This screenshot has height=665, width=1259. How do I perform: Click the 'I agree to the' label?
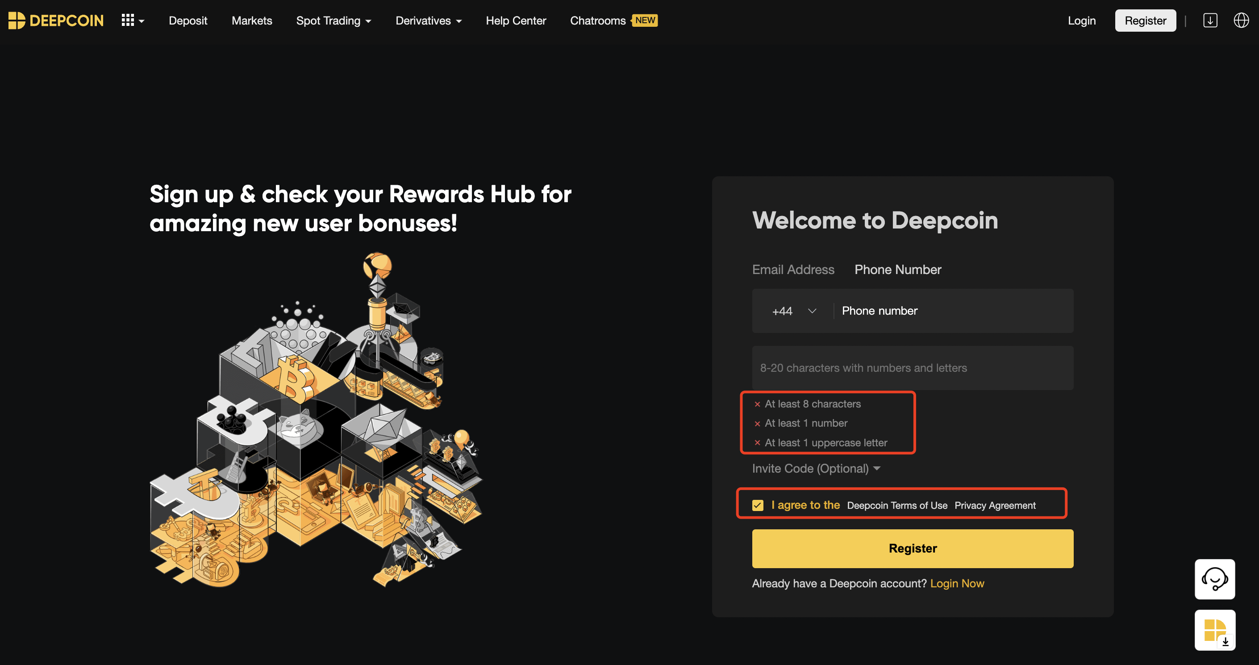coord(805,505)
